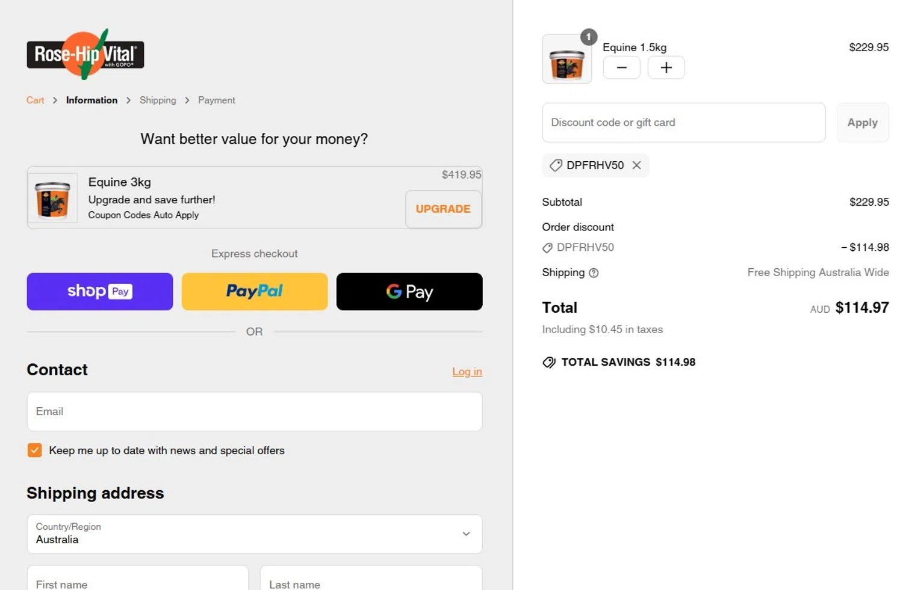Select the Shipping breadcrumb step
The image size is (903, 590).
pyautogui.click(x=158, y=100)
